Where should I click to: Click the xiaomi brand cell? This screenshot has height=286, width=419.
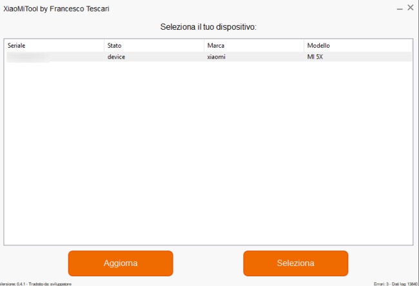[216, 57]
